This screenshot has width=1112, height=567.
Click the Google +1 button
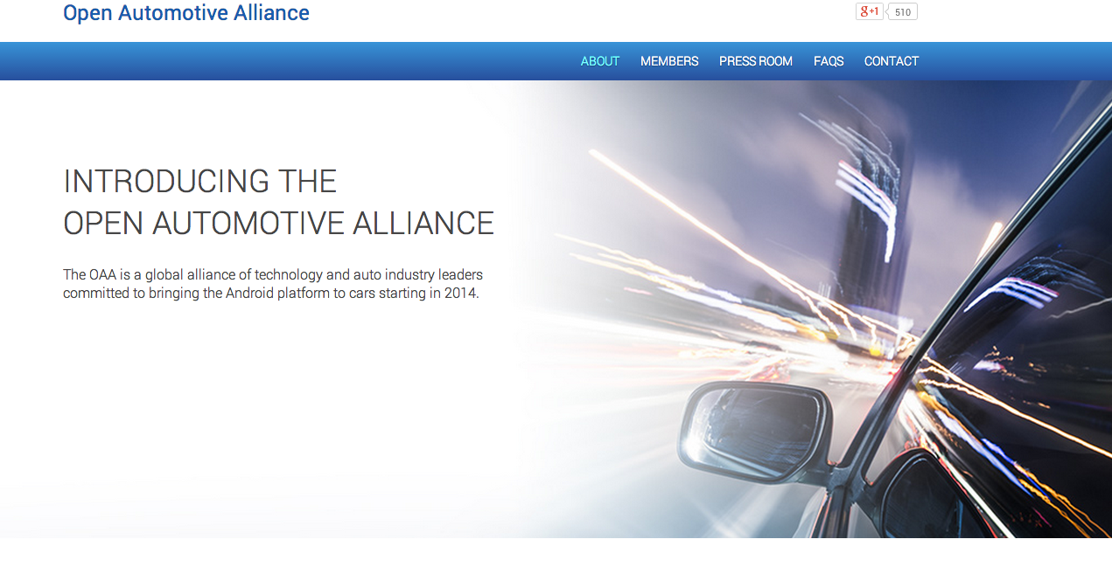869,11
